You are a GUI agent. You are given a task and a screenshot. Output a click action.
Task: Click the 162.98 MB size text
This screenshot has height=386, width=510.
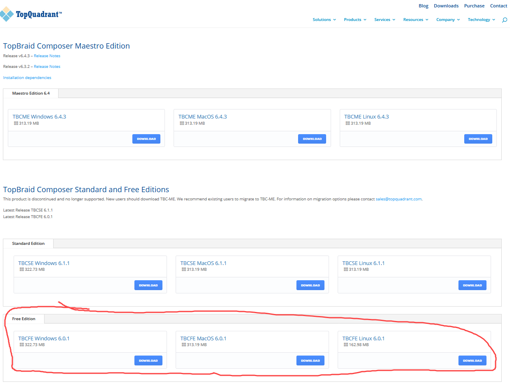(359, 345)
